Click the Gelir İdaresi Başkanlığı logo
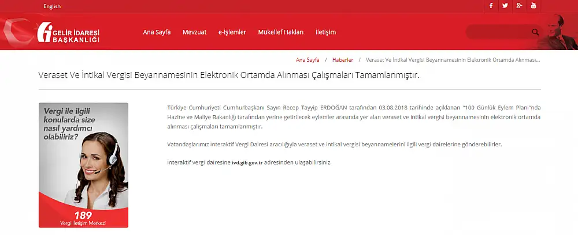578x235 pixels. 69,32
